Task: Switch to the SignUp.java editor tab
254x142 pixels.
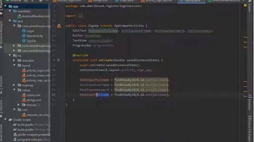Action: point(191,1)
